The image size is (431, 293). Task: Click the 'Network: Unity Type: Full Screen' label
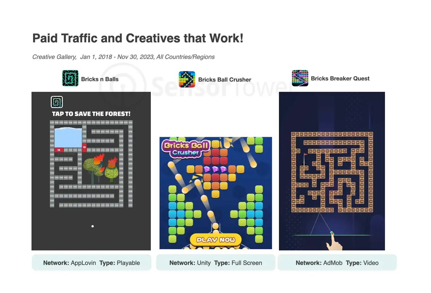(216, 263)
